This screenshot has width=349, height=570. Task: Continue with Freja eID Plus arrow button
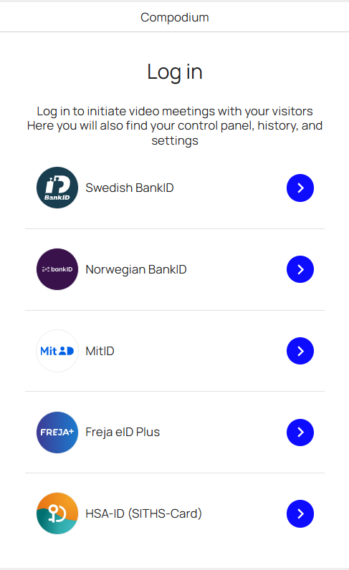(300, 433)
